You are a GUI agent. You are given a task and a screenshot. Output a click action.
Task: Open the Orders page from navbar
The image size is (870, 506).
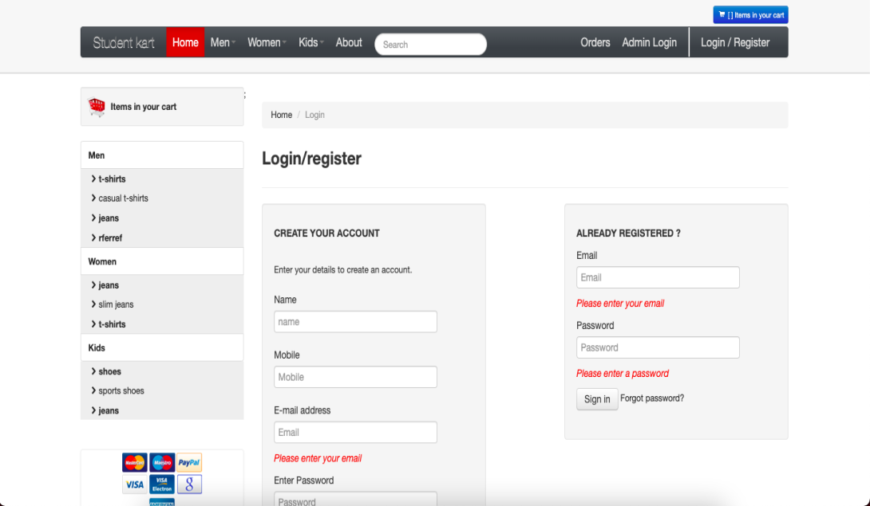coord(595,43)
